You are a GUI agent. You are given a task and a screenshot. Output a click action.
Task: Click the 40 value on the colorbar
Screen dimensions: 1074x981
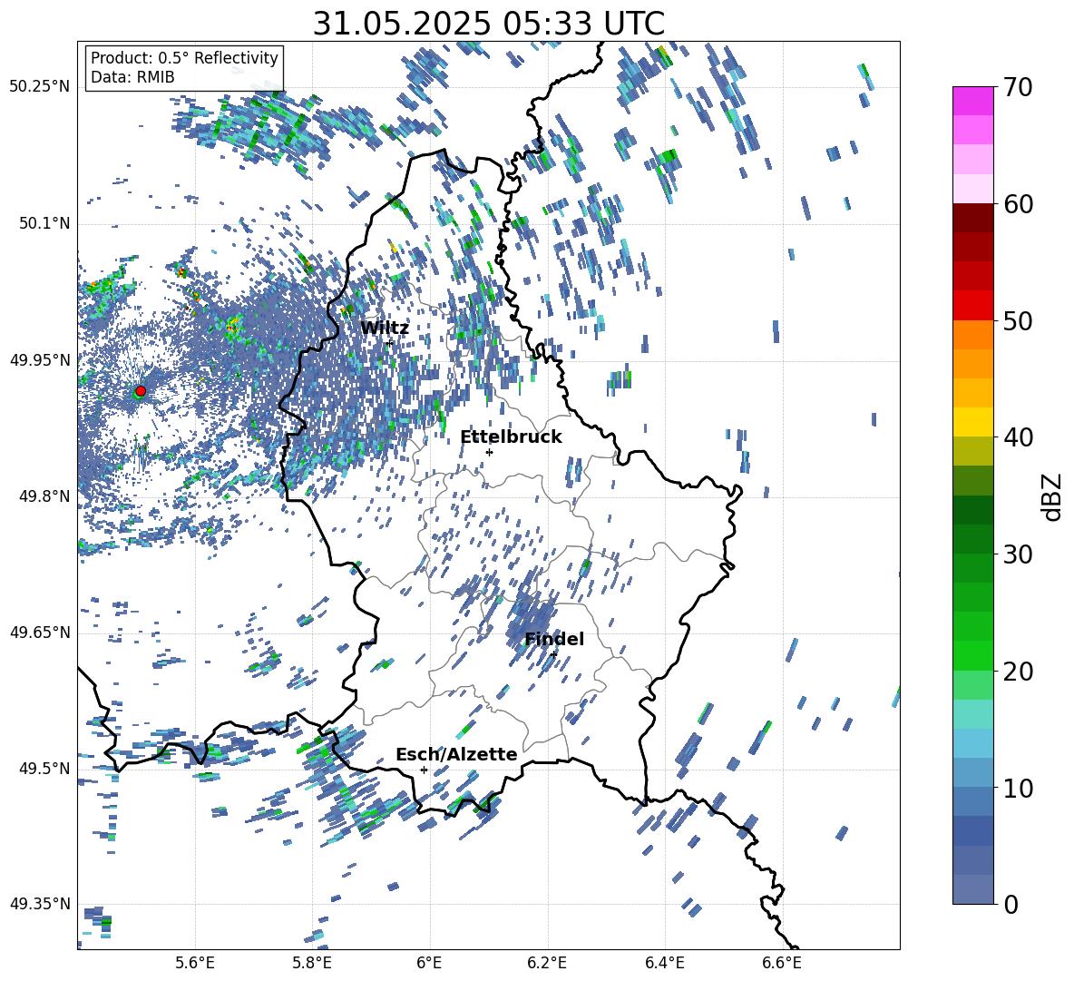(x=1018, y=437)
